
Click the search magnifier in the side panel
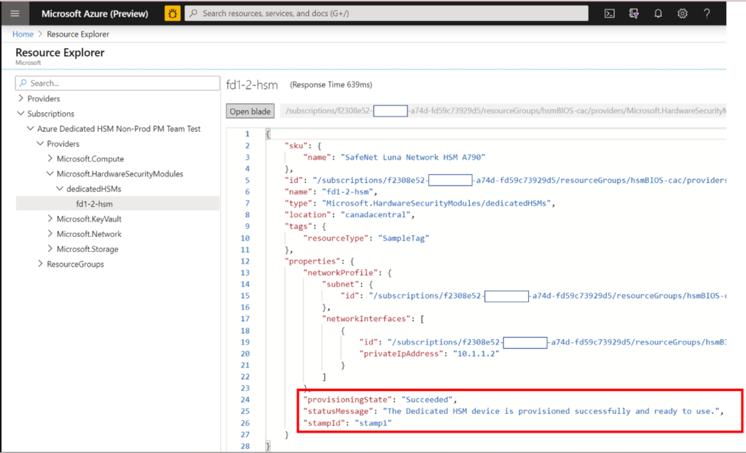coord(24,82)
